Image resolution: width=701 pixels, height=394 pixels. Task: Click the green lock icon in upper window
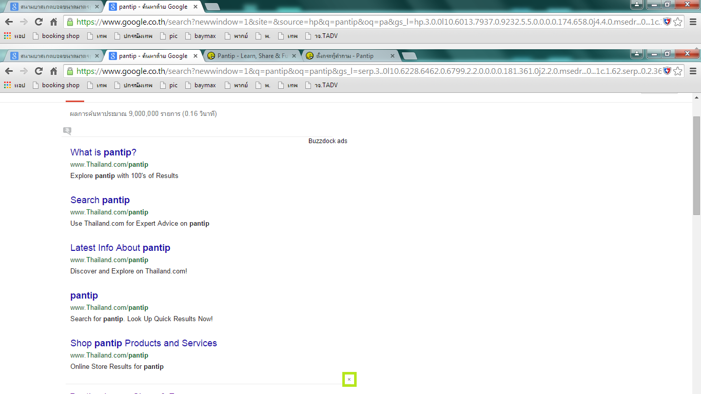click(70, 22)
